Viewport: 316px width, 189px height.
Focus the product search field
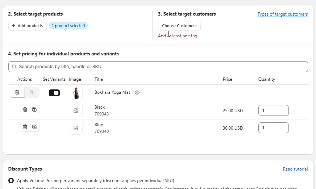coord(158,67)
